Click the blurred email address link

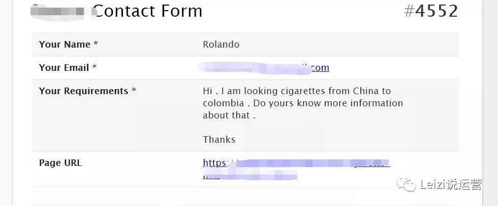[x=264, y=68]
